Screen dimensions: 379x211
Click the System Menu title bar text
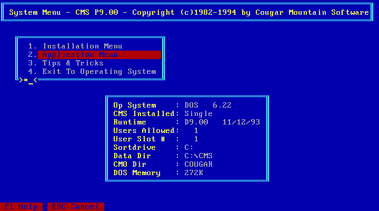pos(189,12)
